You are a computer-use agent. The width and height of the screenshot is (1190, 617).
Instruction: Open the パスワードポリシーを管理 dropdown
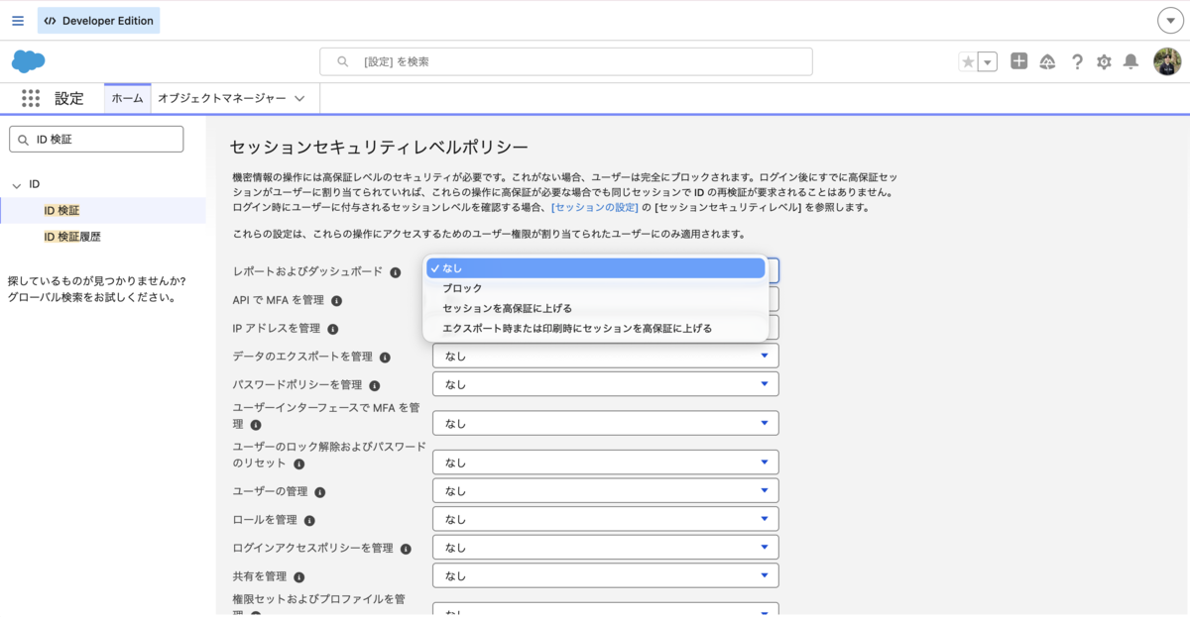606,384
